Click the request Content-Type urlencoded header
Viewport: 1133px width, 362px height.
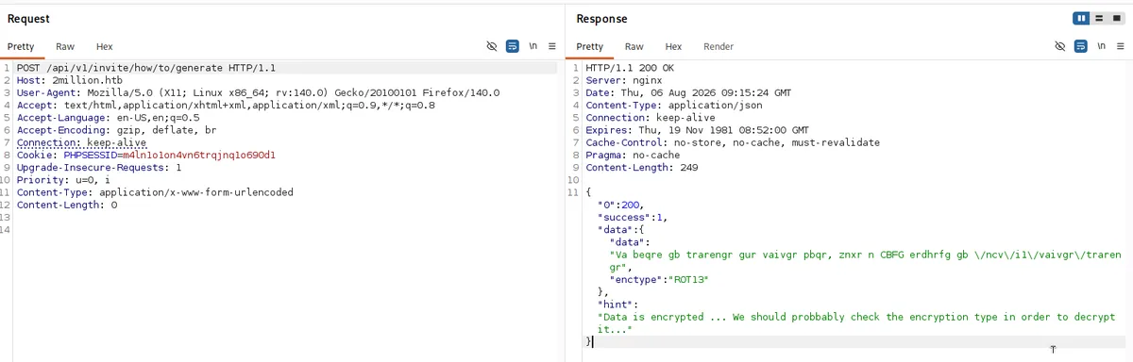pos(155,191)
